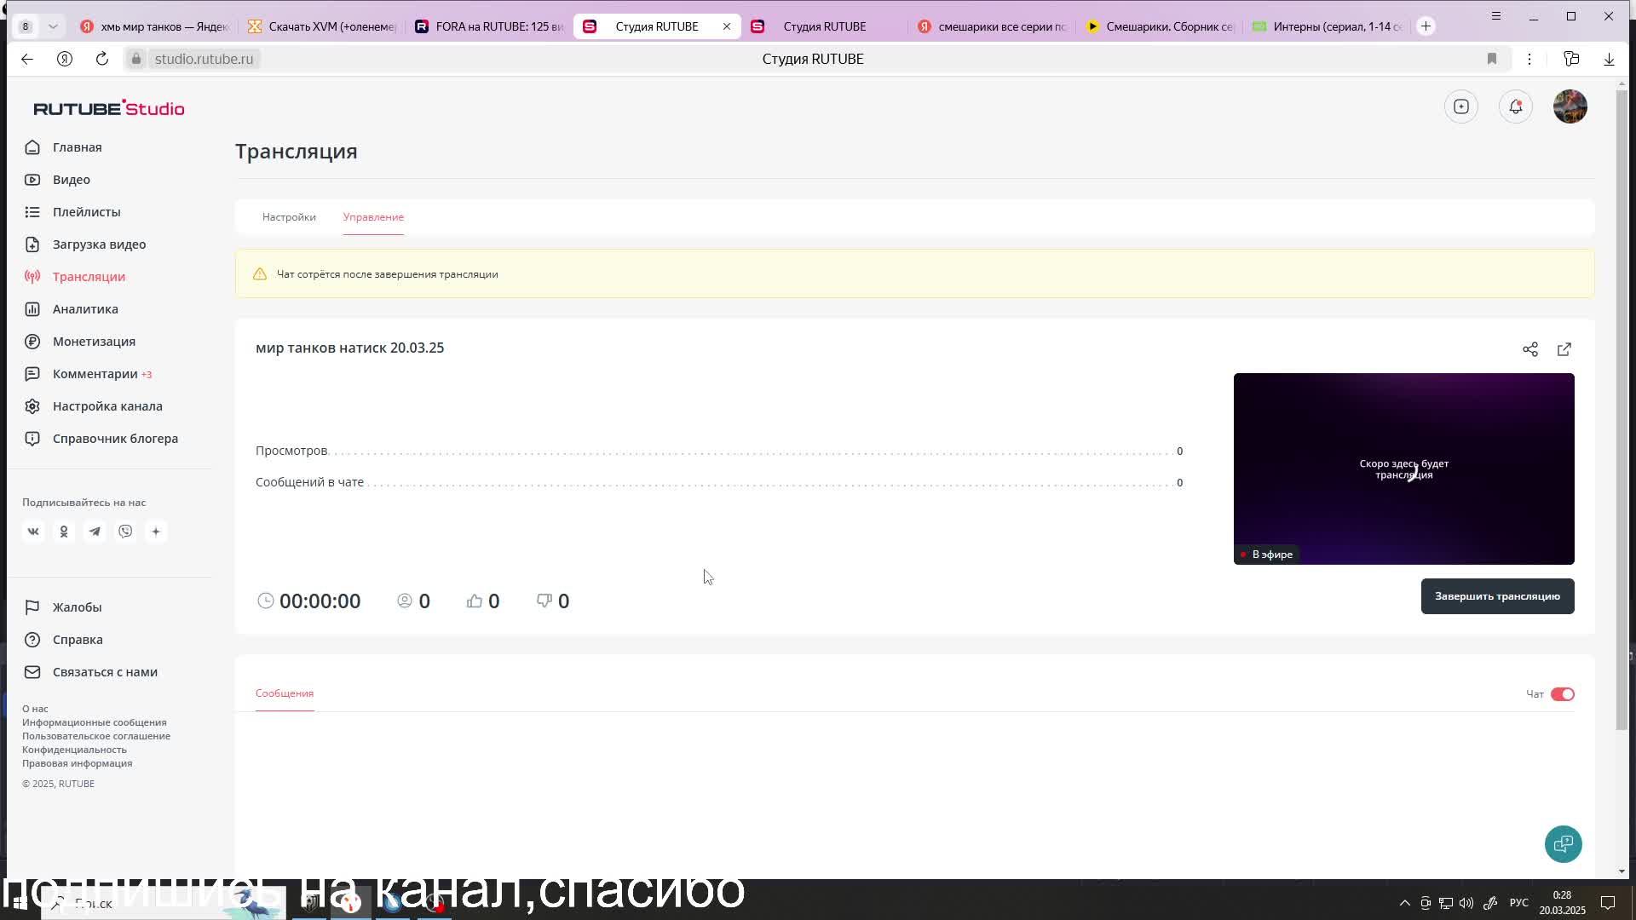Viewport: 1636px width, 920px height.
Task: Open the Telegram social icon
Action: point(95,532)
